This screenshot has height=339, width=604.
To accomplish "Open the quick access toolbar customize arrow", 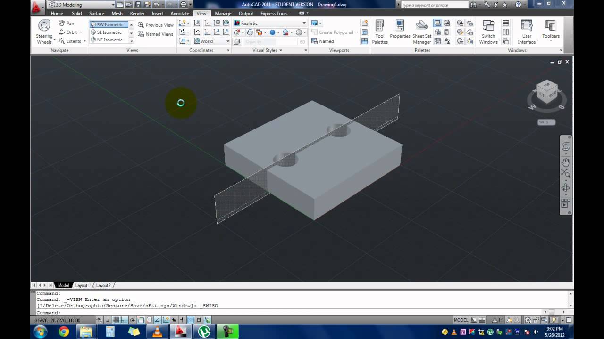I will point(190,5).
